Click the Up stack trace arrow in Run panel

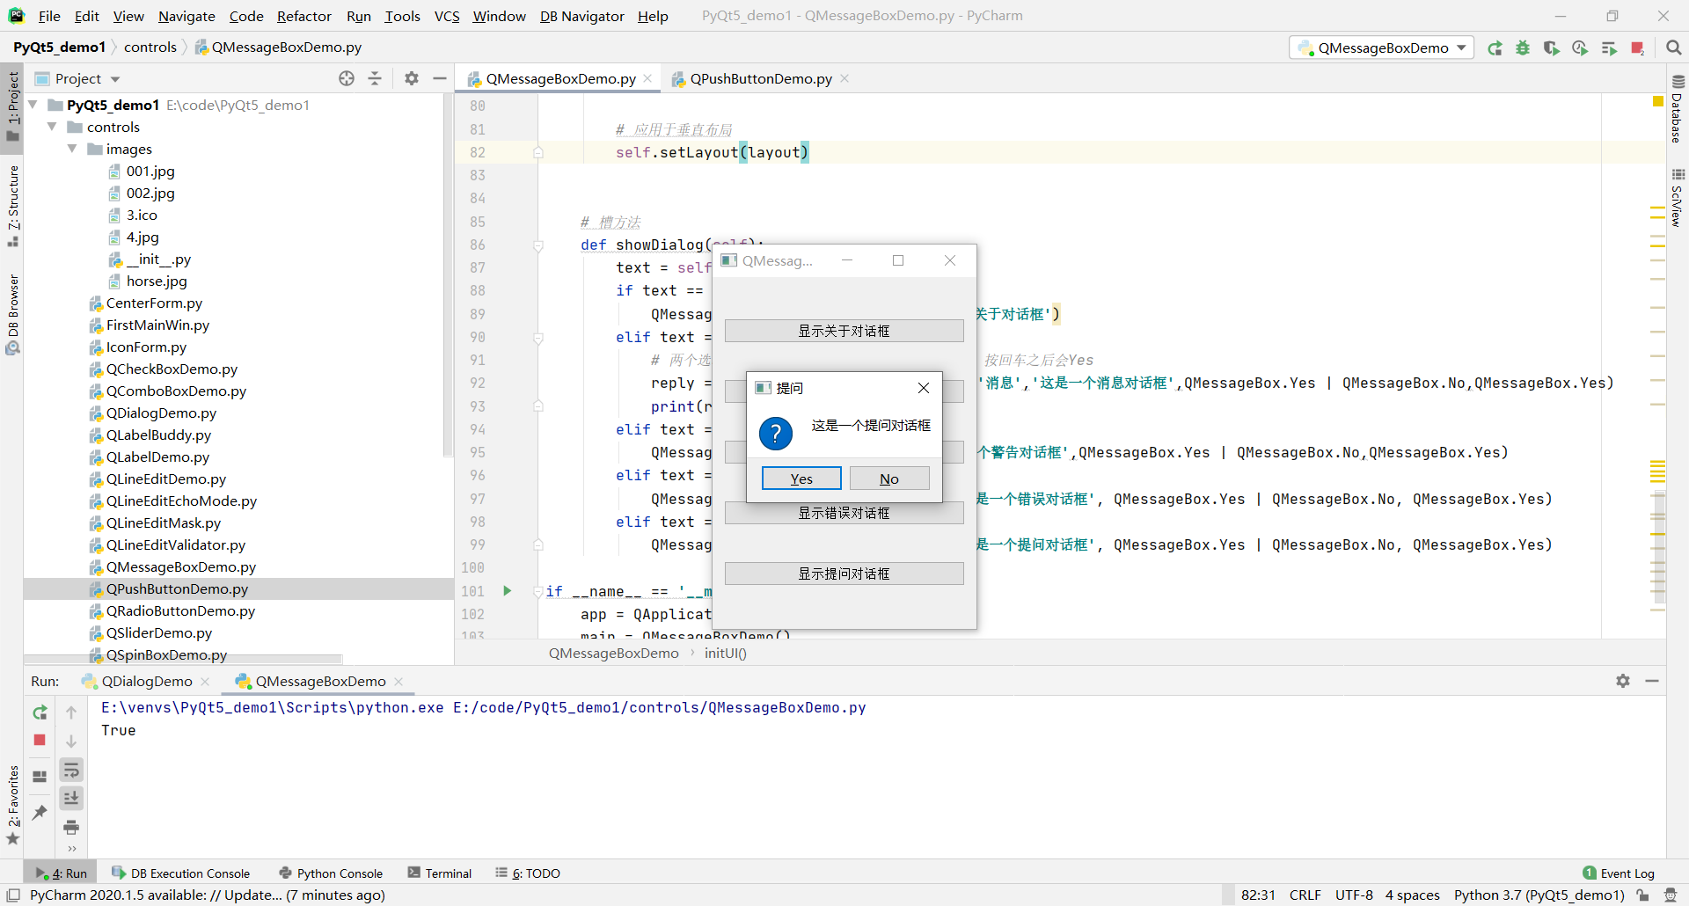point(71,712)
